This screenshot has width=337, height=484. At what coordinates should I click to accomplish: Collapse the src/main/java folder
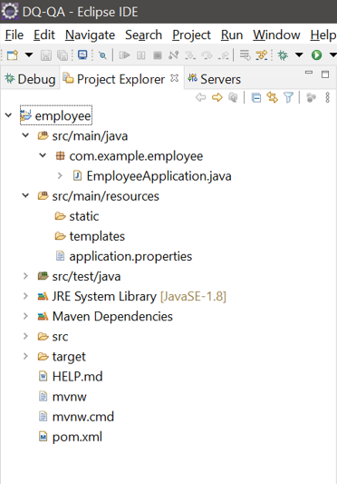(26, 135)
